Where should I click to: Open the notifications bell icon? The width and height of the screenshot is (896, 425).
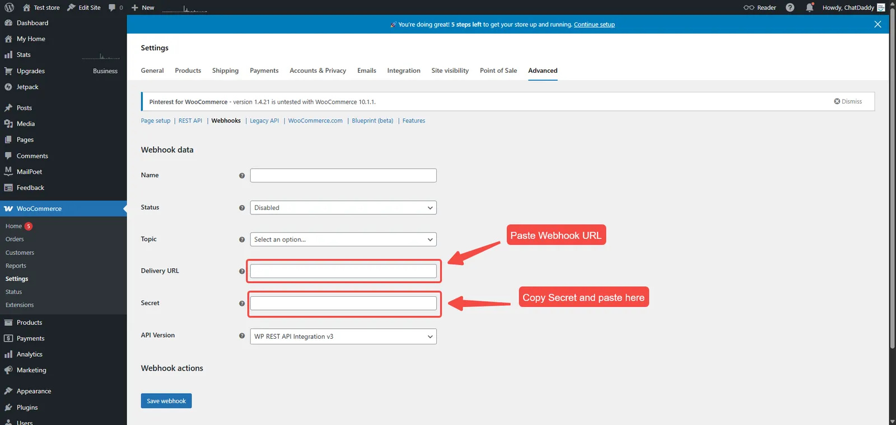(x=809, y=7)
